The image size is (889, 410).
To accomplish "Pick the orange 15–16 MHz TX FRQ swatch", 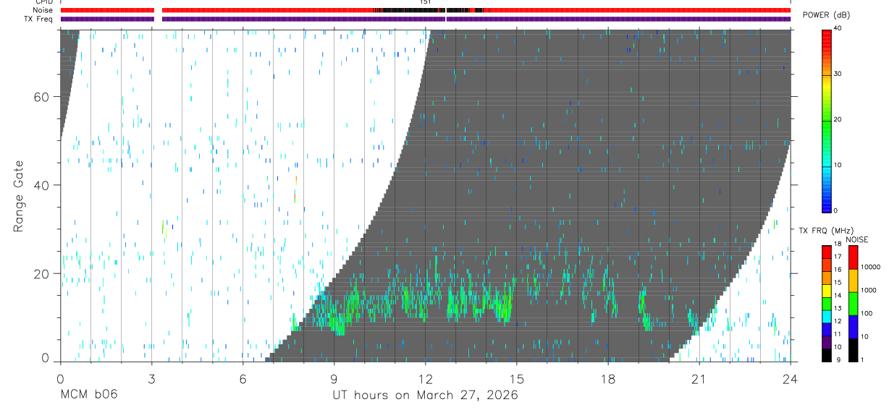I will click(827, 278).
